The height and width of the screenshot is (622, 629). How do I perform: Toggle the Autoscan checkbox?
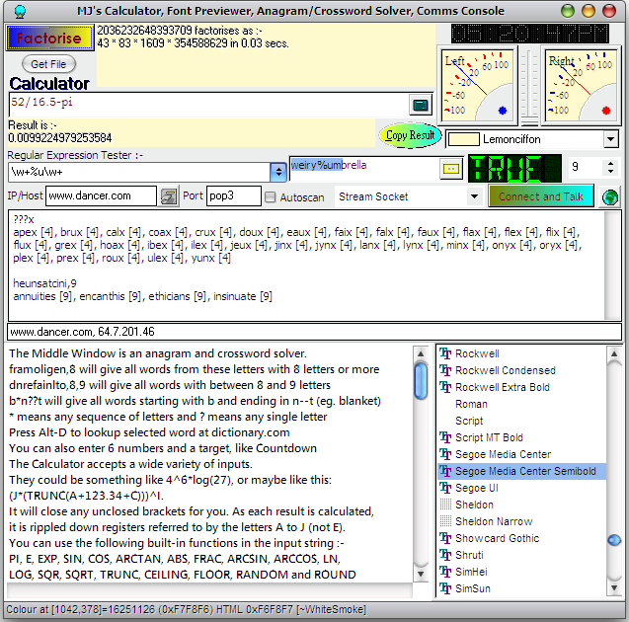(271, 196)
